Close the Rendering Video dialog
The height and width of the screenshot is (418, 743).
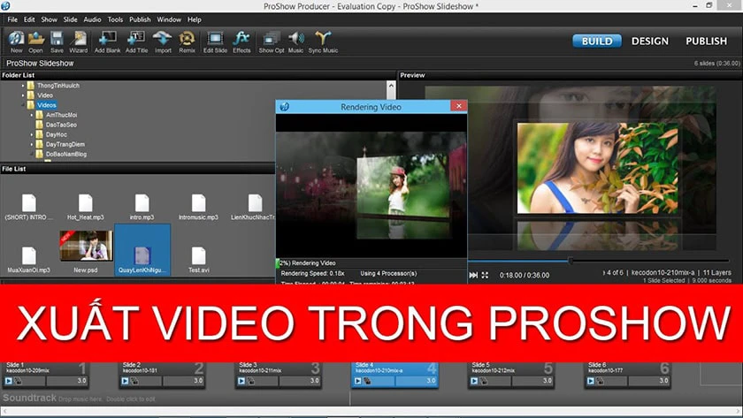click(x=458, y=106)
